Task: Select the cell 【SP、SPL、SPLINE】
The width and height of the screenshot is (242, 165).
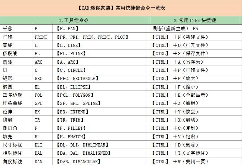Action: pos(100,103)
